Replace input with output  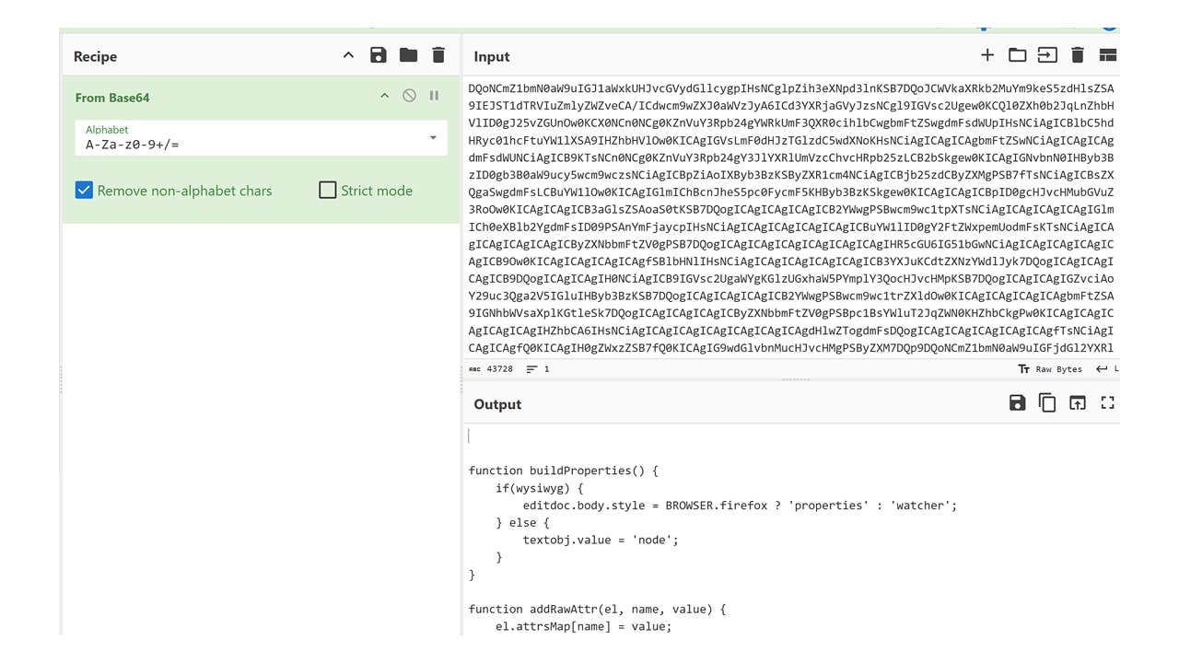coord(1078,403)
